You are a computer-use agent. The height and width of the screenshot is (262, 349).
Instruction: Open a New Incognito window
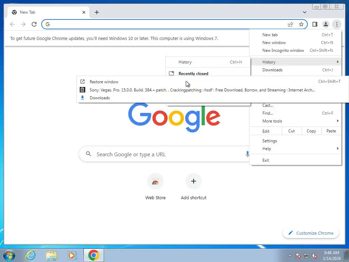coord(295,50)
